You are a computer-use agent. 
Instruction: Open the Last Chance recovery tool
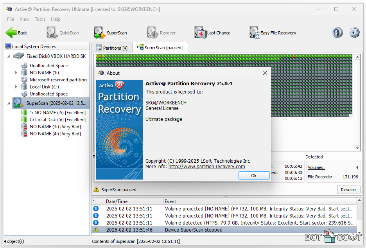(212, 33)
